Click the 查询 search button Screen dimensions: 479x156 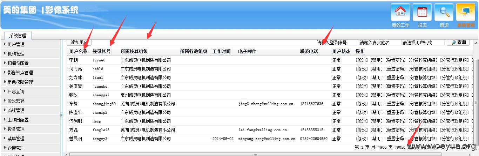tap(458, 43)
